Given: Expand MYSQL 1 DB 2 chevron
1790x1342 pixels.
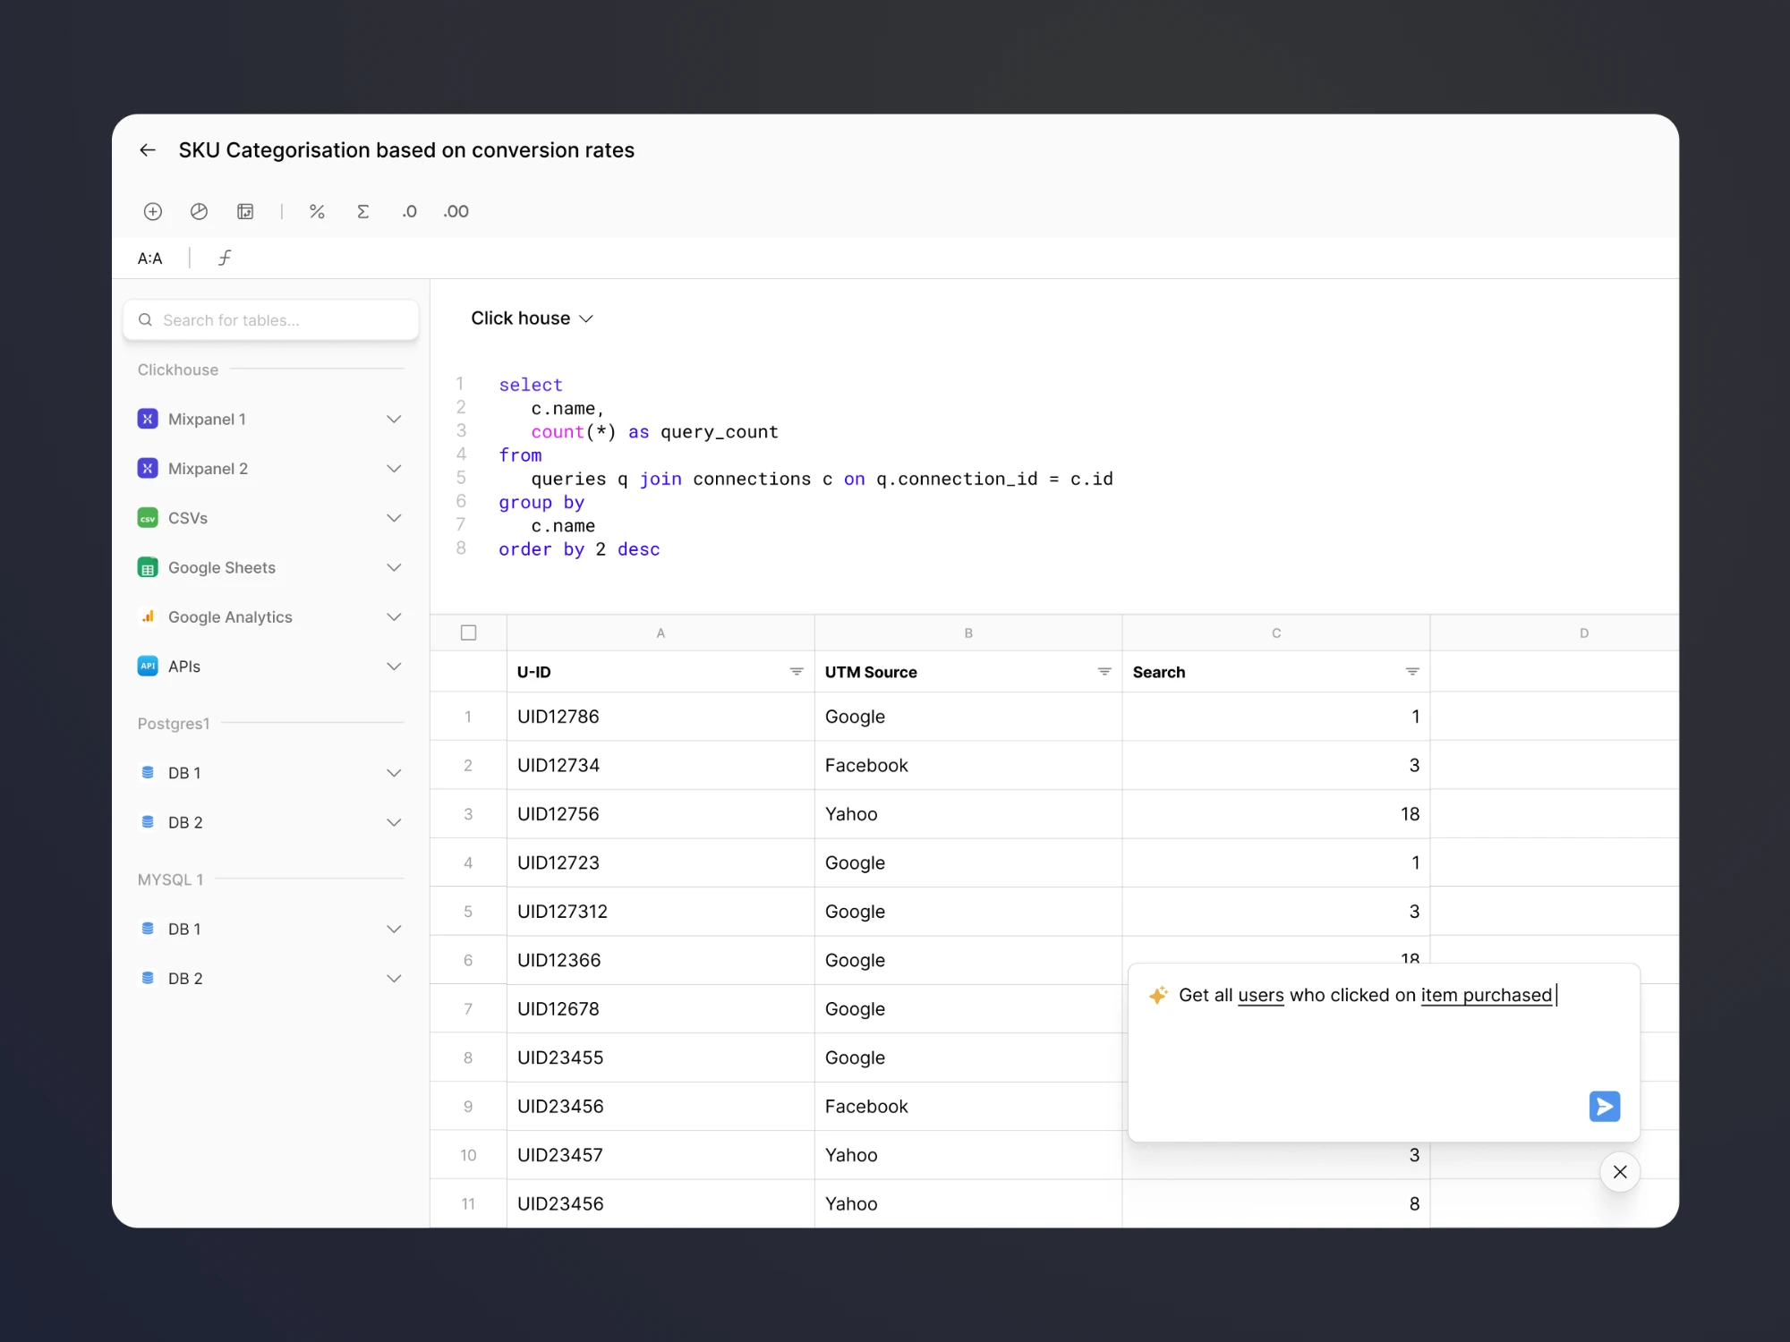Looking at the screenshot, I should point(394,979).
